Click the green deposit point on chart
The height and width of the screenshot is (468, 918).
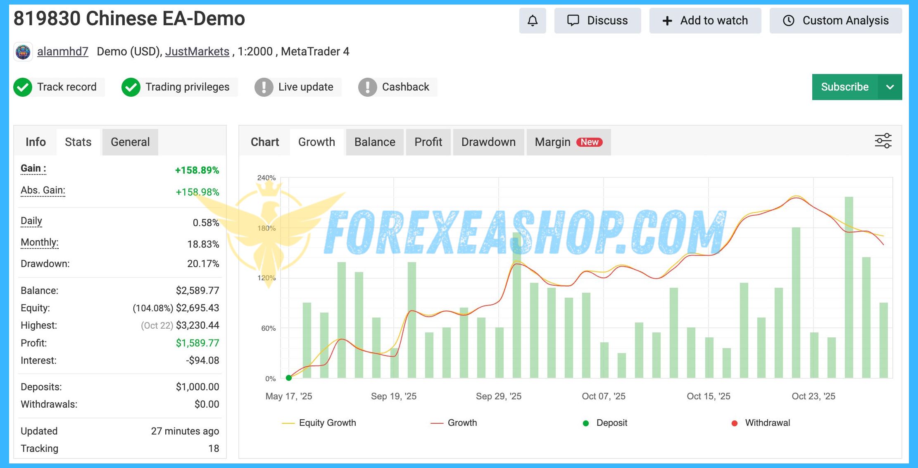pos(289,377)
